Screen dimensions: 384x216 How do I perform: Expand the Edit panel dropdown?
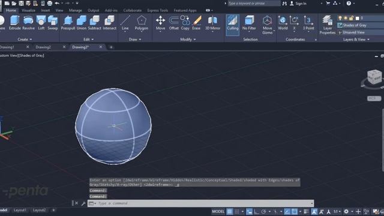pos(88,39)
